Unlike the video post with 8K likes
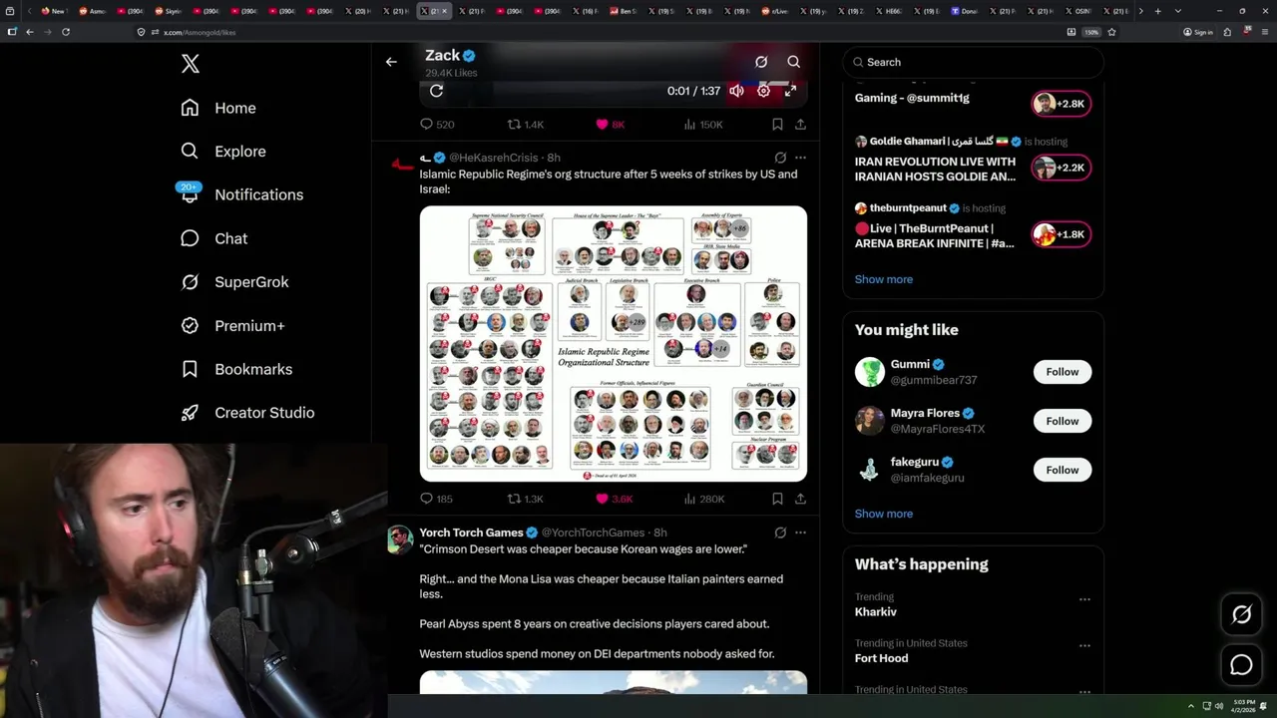Viewport: 1277px width, 718px height. click(610, 125)
